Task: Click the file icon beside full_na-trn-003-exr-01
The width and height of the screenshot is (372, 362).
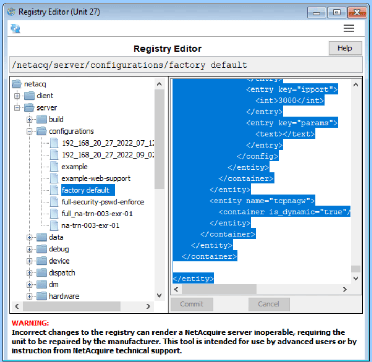Action: tap(54, 214)
